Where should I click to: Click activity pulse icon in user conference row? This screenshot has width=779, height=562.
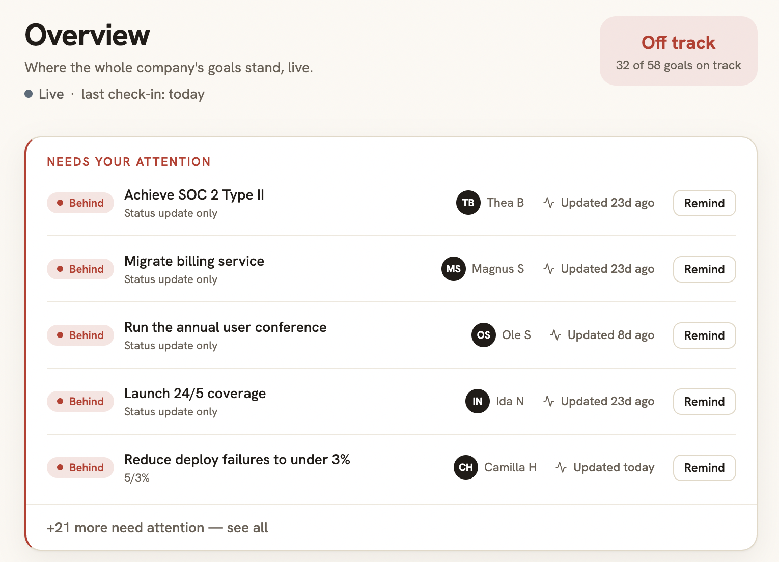pos(555,335)
